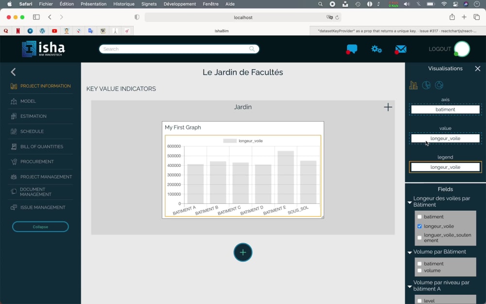Click the legend longeur_voile field

[445, 167]
